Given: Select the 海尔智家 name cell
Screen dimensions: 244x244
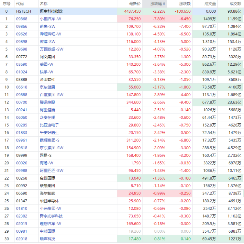Looking at the screenshot, I should 47,194.
